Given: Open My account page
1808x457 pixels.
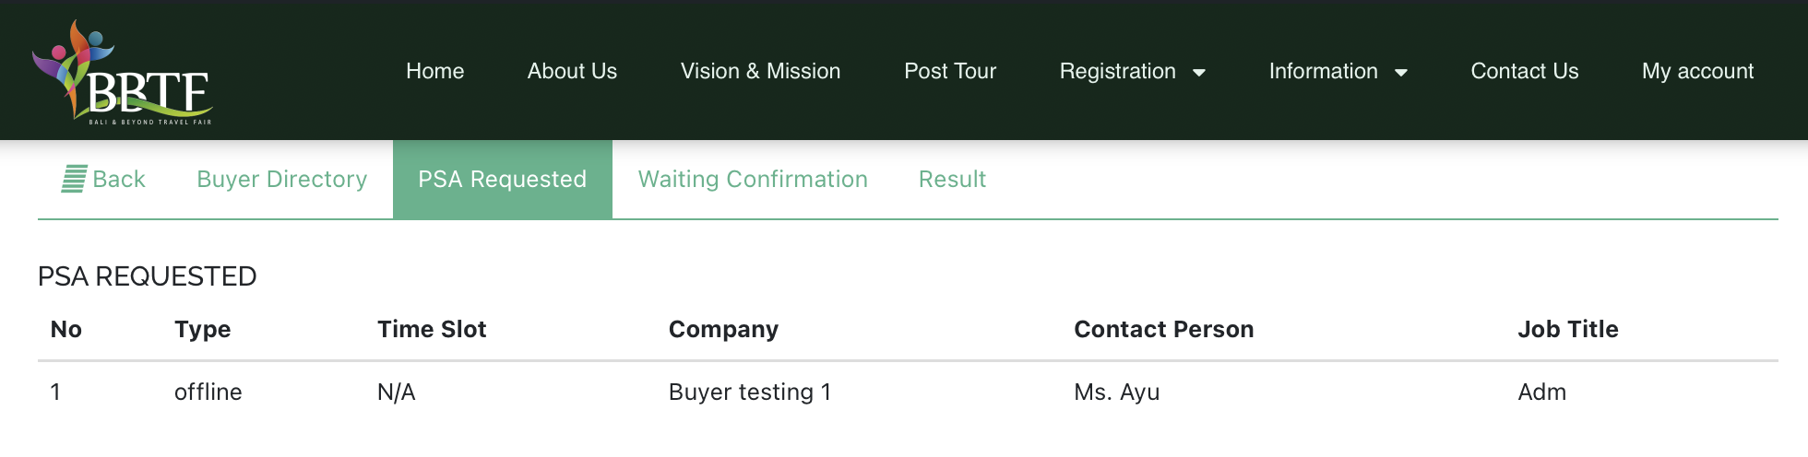Looking at the screenshot, I should [x=1697, y=71].
